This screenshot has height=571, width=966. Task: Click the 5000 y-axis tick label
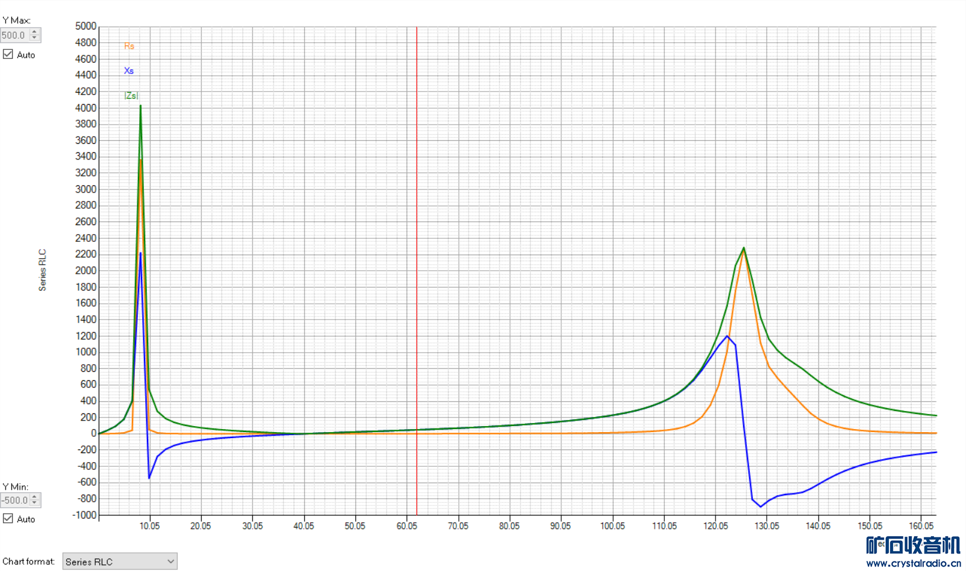86,26
